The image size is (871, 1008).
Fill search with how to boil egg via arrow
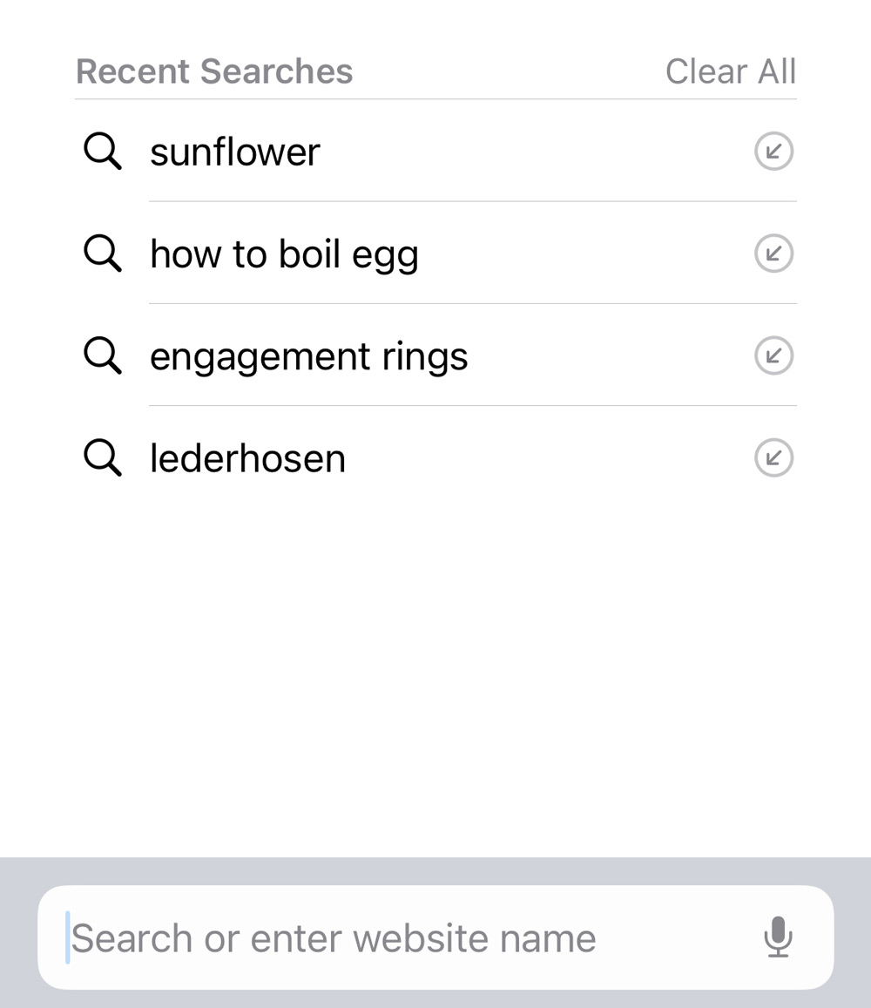click(x=774, y=254)
